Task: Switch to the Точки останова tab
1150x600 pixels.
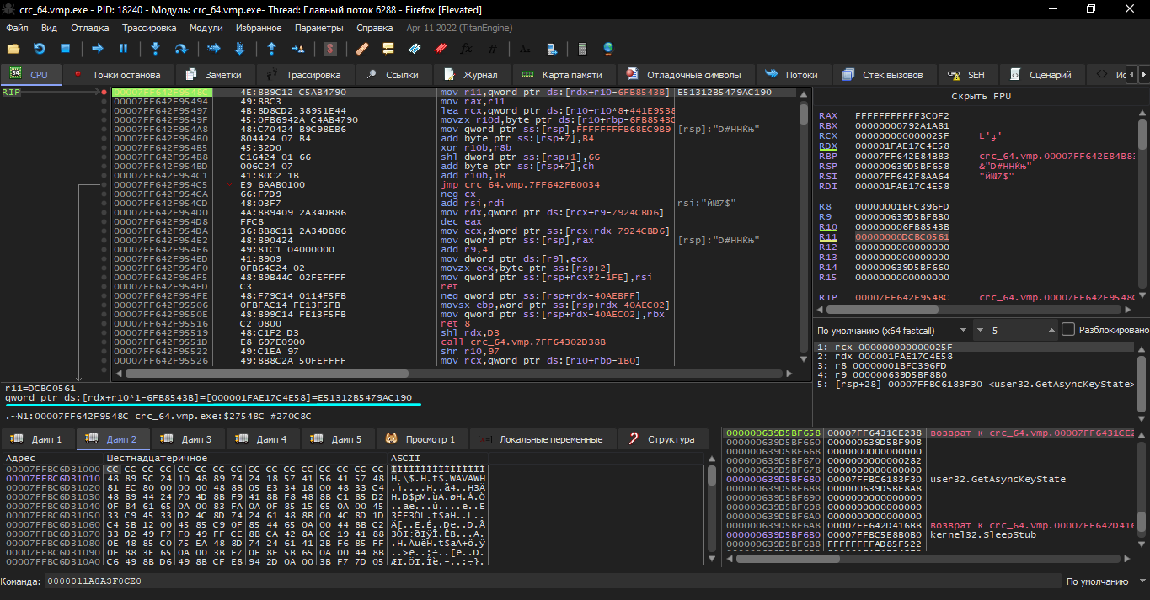Action: pyautogui.click(x=117, y=75)
